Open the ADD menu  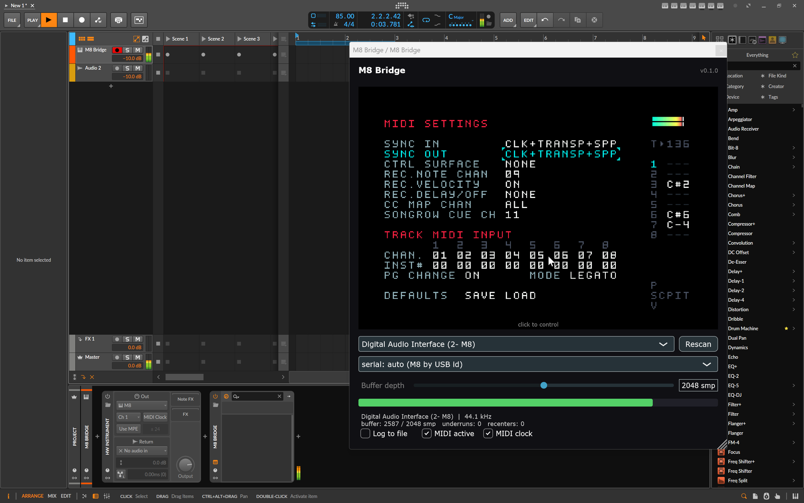click(508, 20)
